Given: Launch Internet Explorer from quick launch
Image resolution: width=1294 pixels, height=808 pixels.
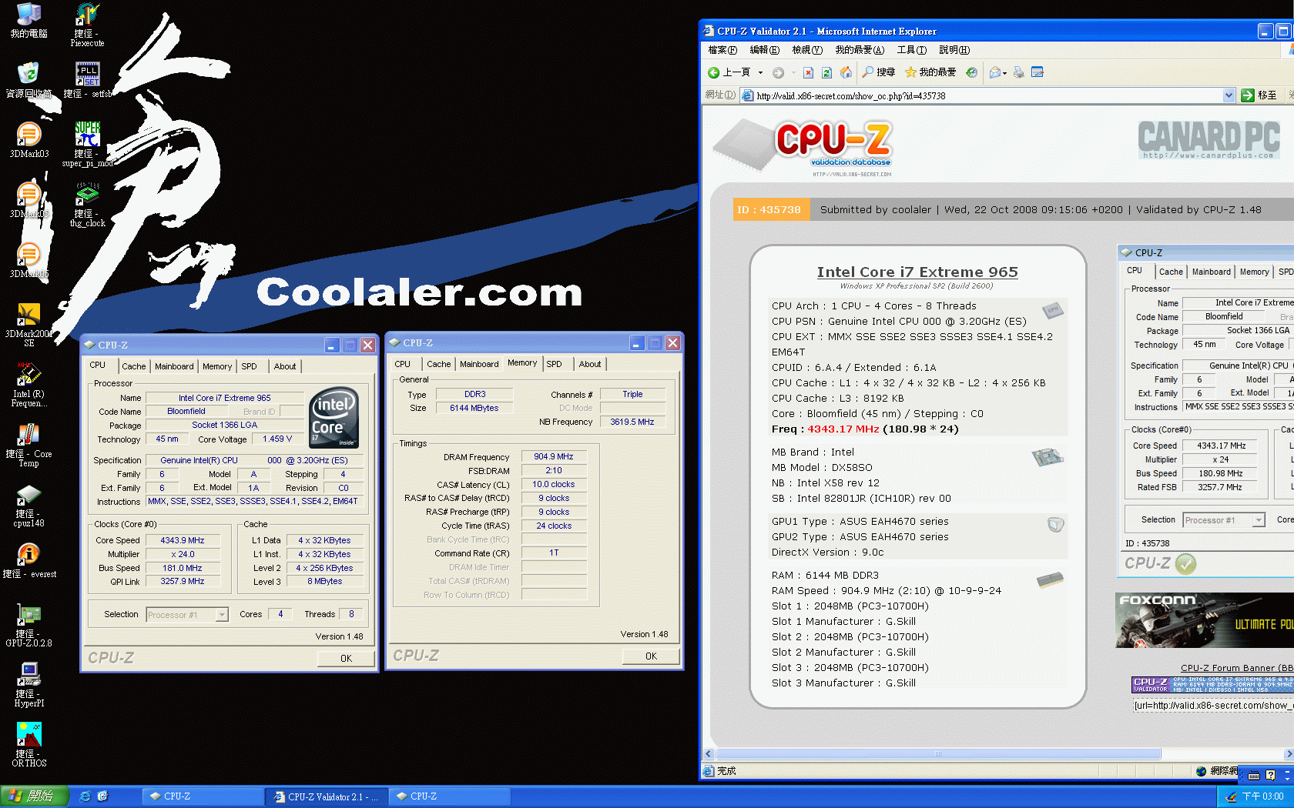Looking at the screenshot, I should coord(85,796).
